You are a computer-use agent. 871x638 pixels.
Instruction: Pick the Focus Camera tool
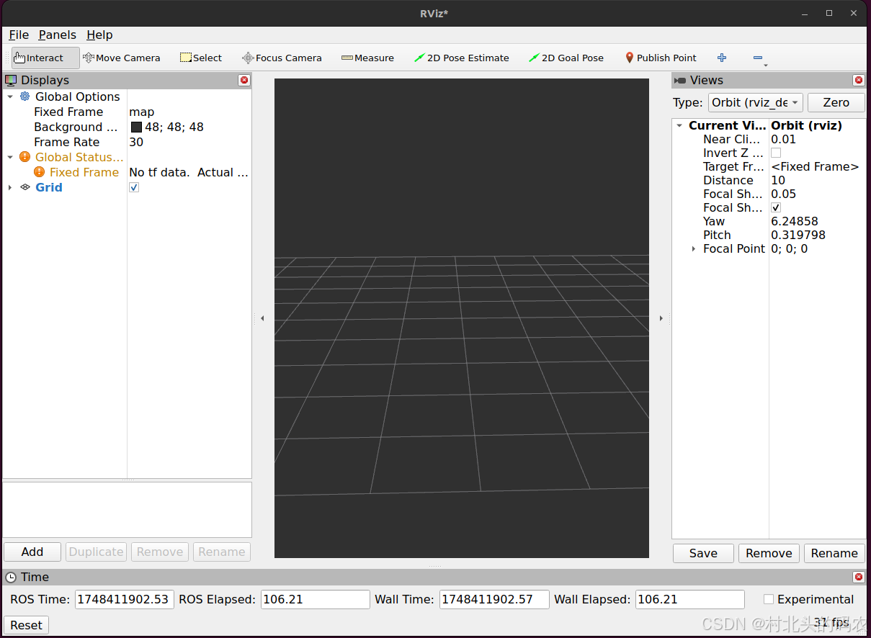[x=282, y=58]
